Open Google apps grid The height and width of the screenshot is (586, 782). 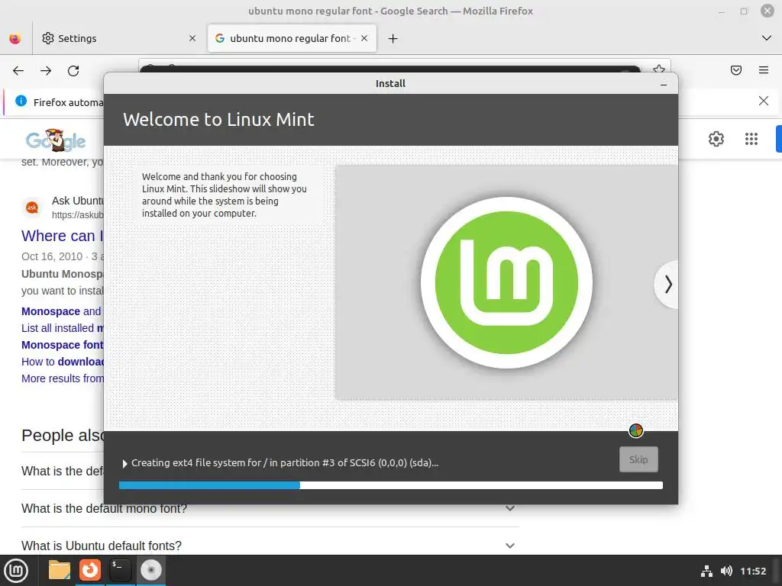[751, 139]
